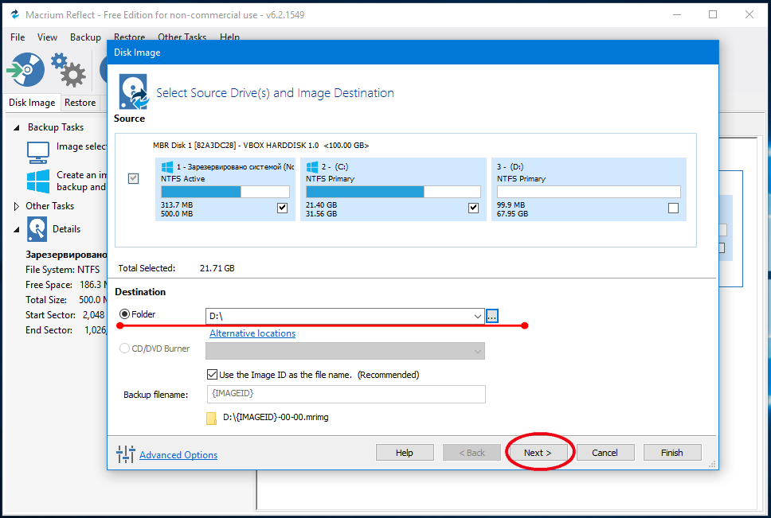Uncheck the system reserved partition checkbox
771x518 pixels.
(x=282, y=208)
